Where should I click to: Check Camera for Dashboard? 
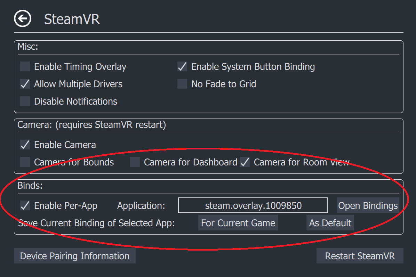coord(135,162)
